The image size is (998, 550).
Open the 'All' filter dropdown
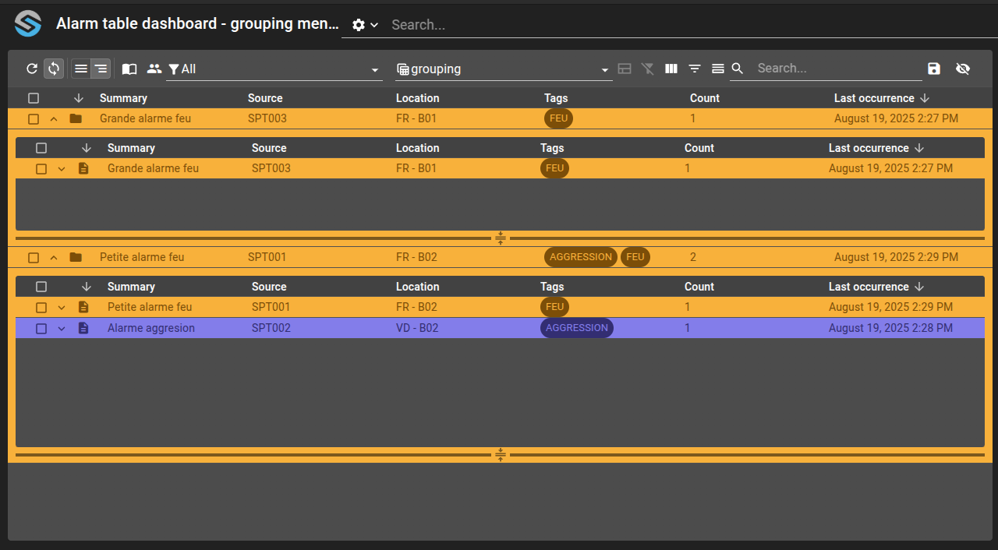pyautogui.click(x=274, y=69)
